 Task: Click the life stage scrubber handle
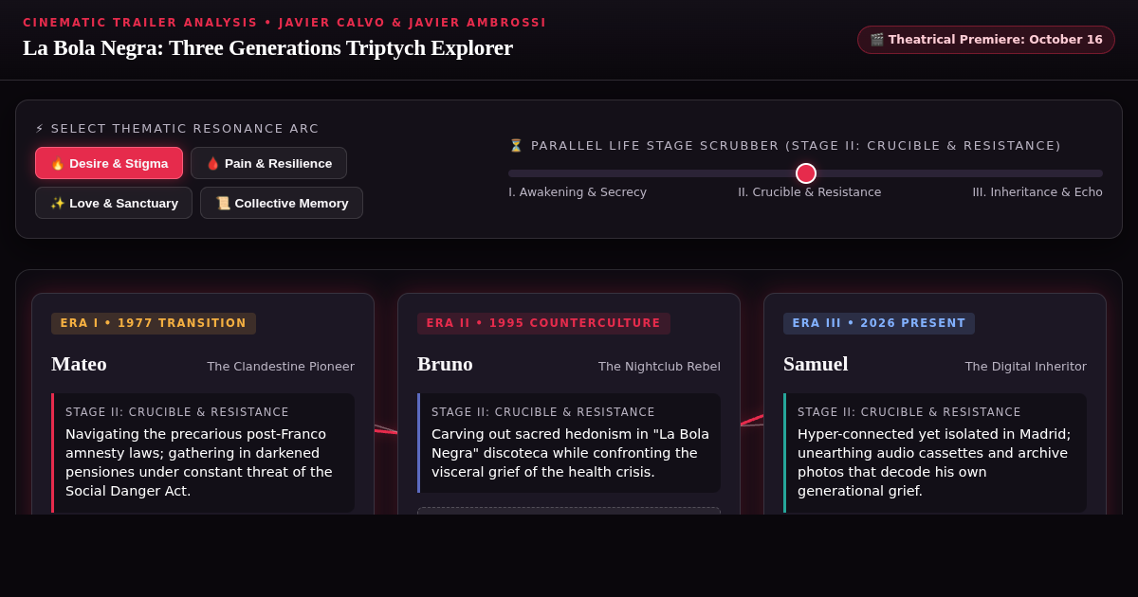click(806, 173)
